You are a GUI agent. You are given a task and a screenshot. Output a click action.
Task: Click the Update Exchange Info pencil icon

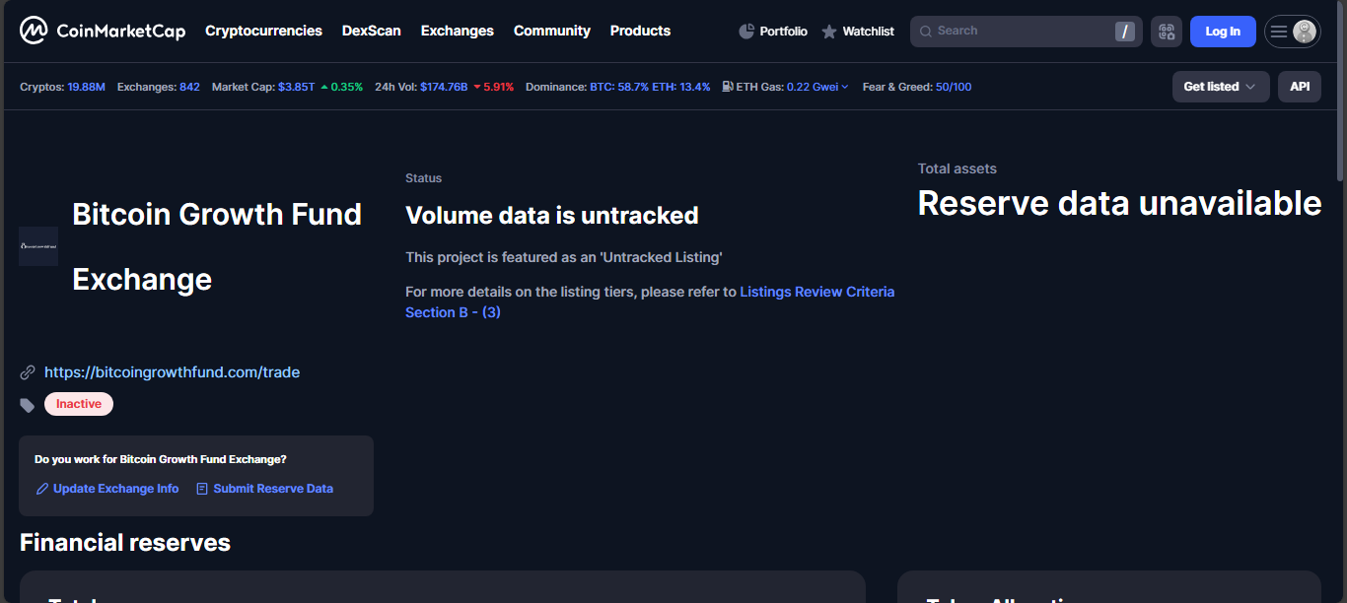[x=42, y=489]
